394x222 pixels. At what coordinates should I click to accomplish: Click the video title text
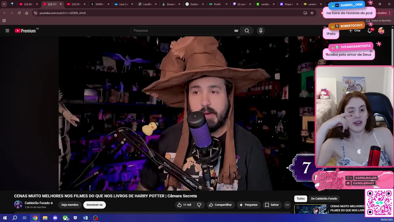(x=105, y=196)
